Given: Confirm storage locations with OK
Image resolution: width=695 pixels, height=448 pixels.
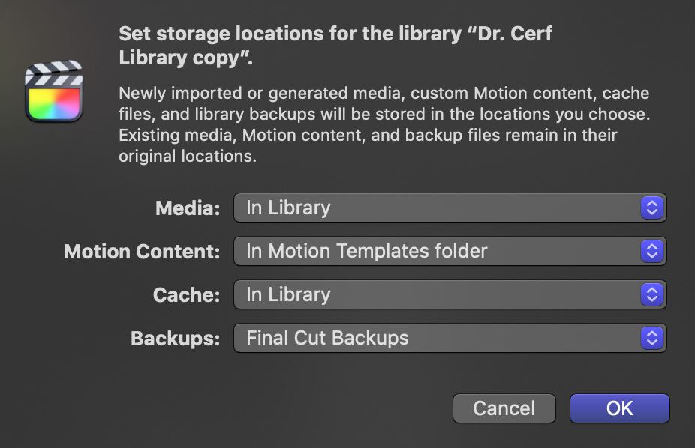Looking at the screenshot, I should click(x=620, y=408).
